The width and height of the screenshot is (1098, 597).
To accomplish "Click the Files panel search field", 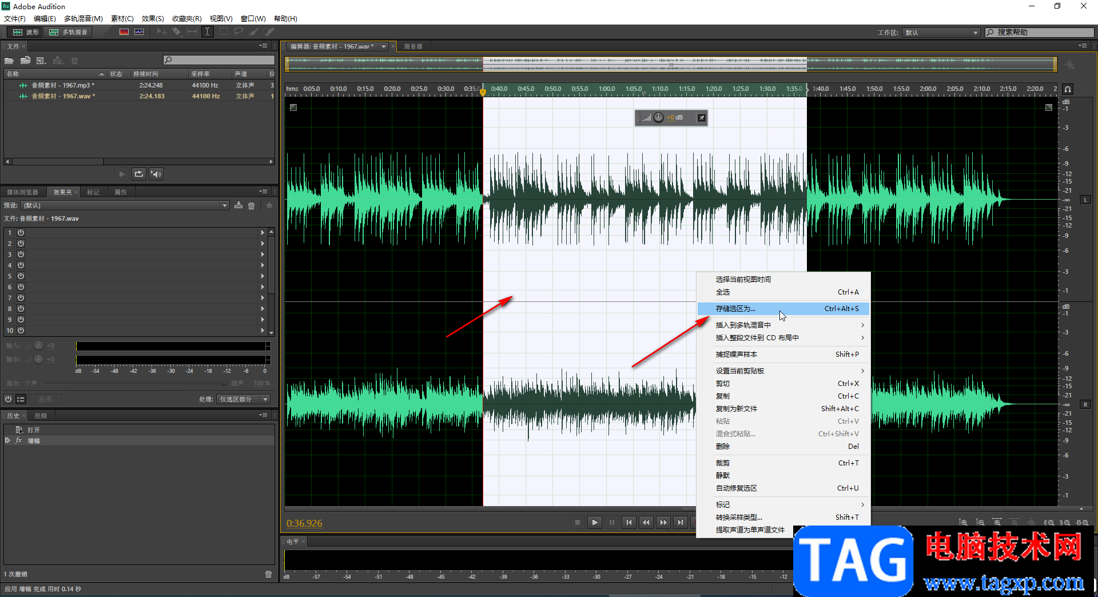I will [219, 60].
